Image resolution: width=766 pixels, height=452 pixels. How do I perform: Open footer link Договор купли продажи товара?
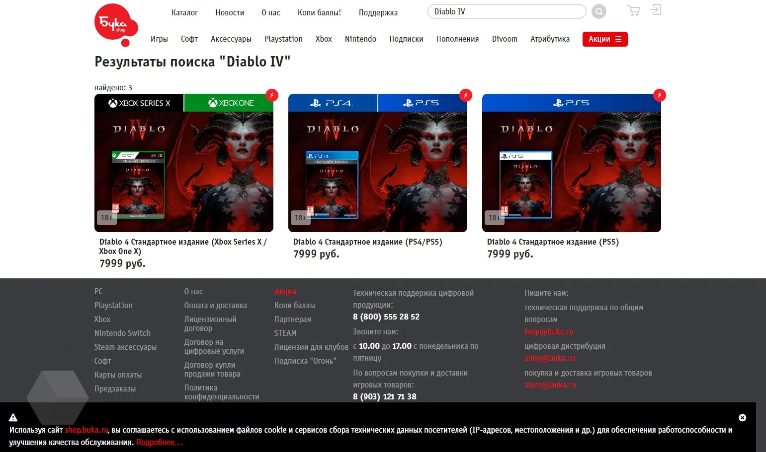point(212,370)
